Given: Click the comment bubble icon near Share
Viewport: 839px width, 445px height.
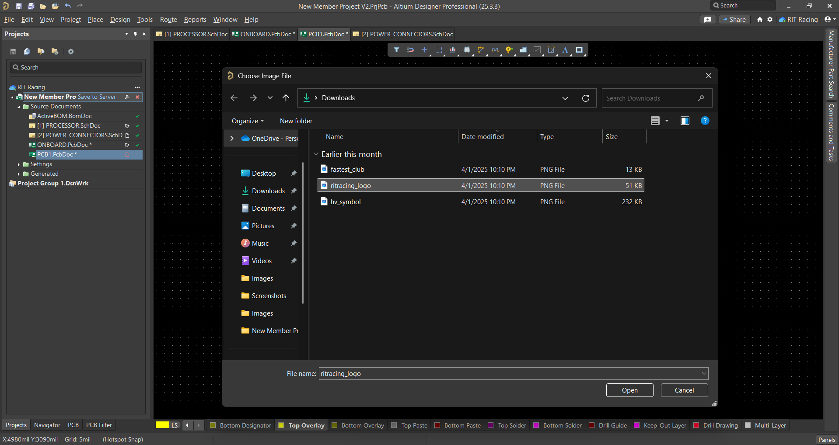Looking at the screenshot, I should (708, 20).
